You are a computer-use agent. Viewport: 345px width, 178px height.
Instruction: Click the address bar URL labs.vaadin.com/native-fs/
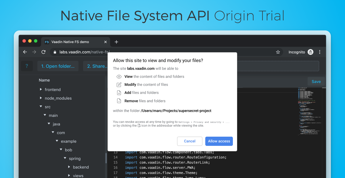point(85,52)
